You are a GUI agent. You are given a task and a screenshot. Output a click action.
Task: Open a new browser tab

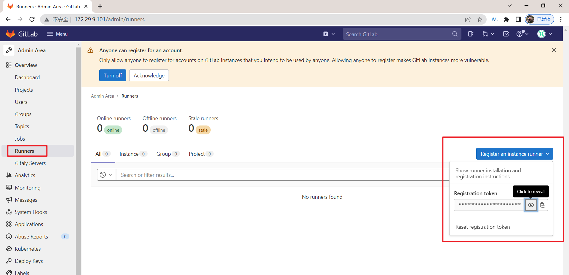tap(100, 6)
